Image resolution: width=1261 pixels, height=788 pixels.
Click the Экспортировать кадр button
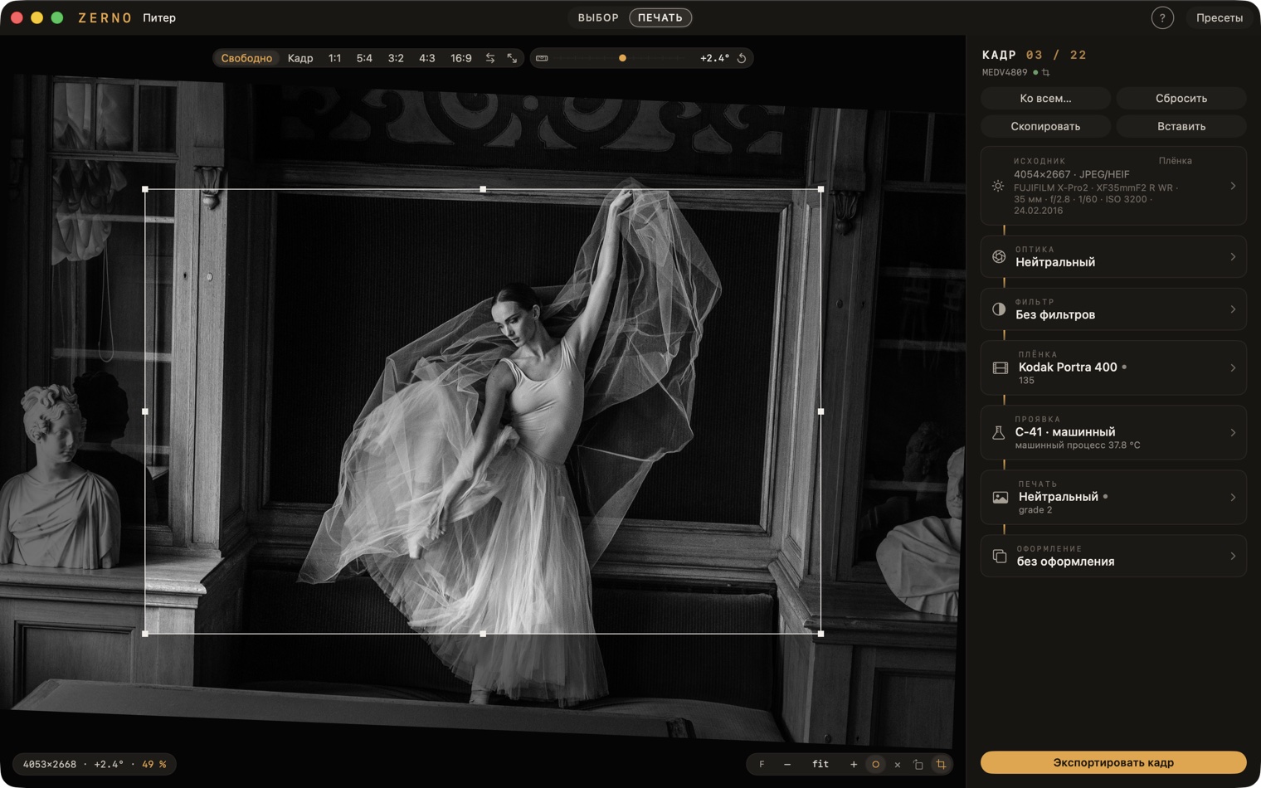[1113, 762]
